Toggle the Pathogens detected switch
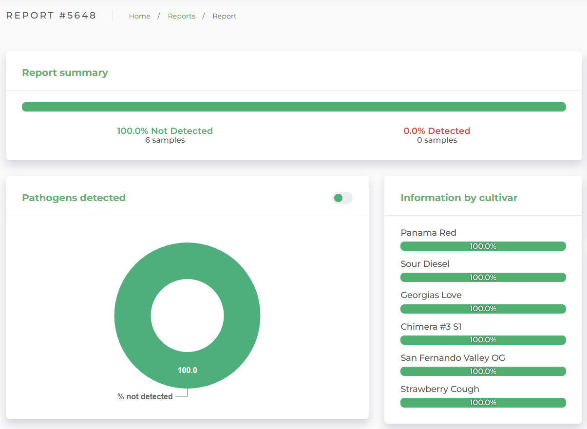The image size is (587, 429). (x=342, y=198)
